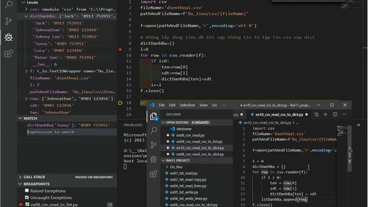Select the 'Lucy' dictionary entry

58,51
